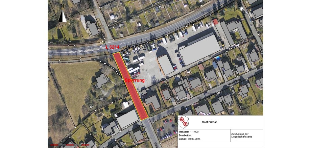The height and width of the screenshot is (148, 311).
Task: Click the 'Bearbeiter:' field
Action: coord(185,135)
